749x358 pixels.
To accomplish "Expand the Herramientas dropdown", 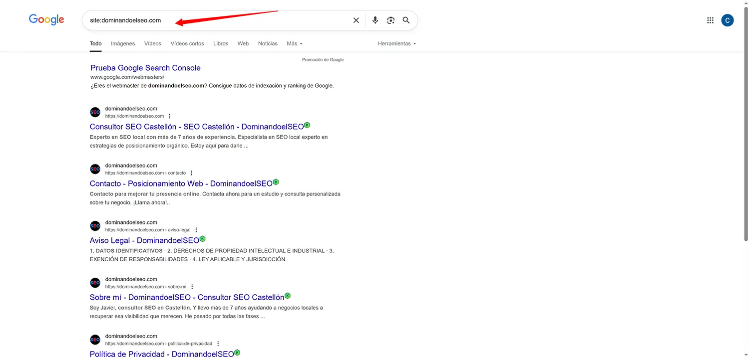I will [x=396, y=44].
